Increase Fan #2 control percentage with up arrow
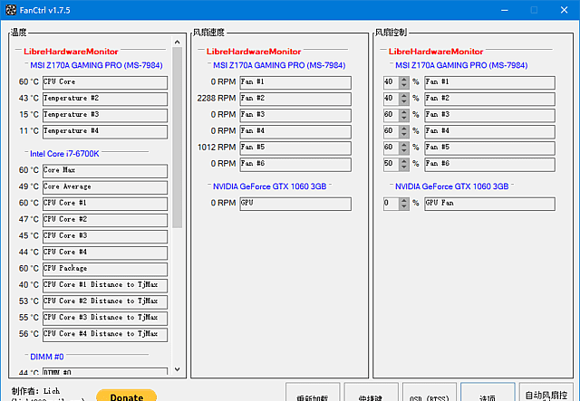This screenshot has width=580, height=401. (x=404, y=96)
